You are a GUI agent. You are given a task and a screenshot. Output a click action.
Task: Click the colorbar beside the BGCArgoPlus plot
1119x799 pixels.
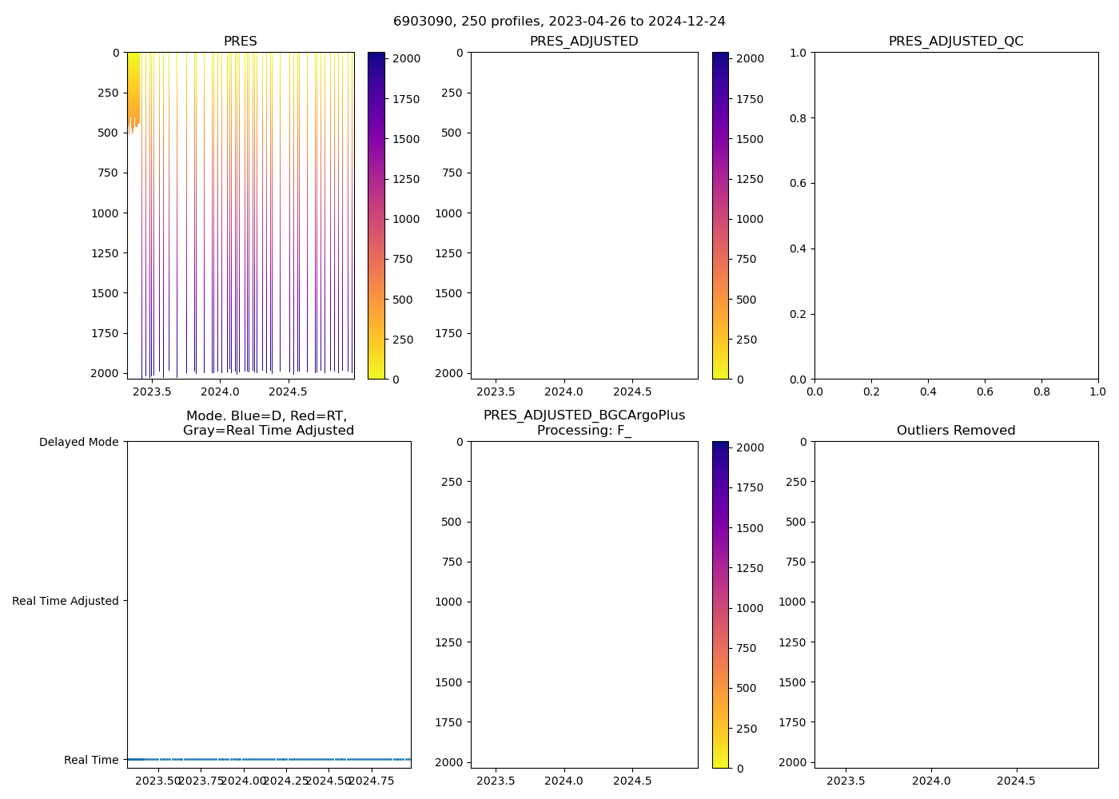[720, 605]
